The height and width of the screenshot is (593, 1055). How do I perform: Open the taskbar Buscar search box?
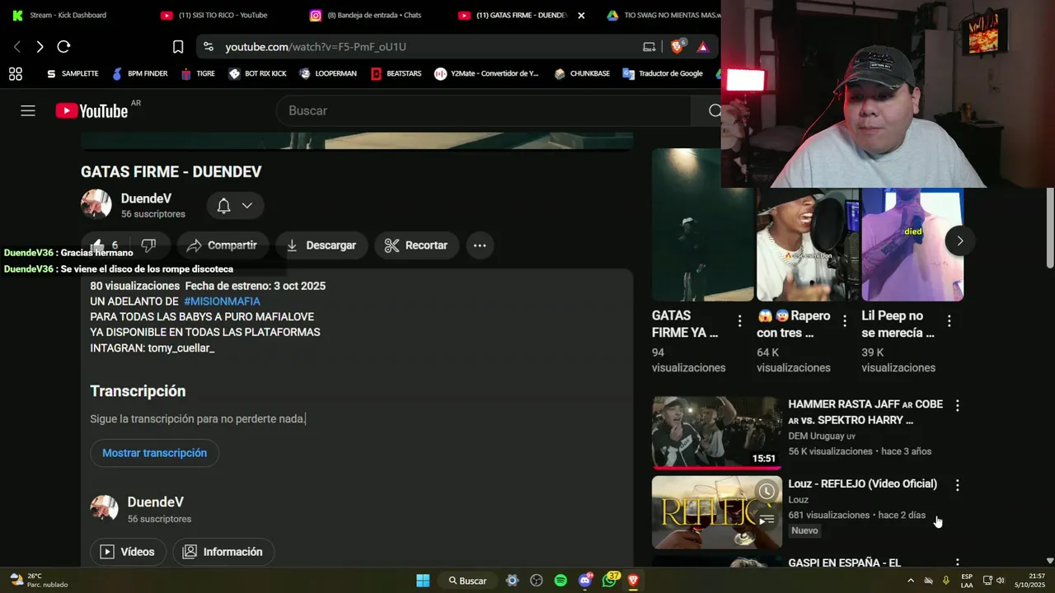point(467,581)
